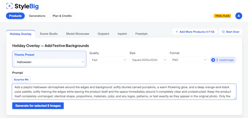Open the user avatar A menu

pyautogui.click(x=239, y=16)
